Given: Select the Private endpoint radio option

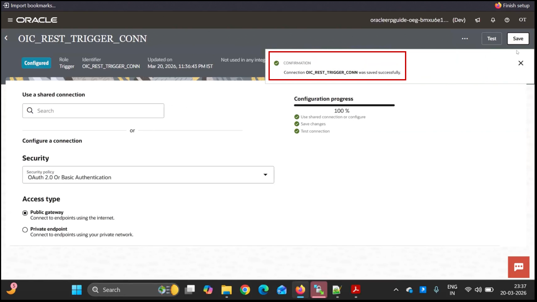Looking at the screenshot, I should [x=25, y=230].
